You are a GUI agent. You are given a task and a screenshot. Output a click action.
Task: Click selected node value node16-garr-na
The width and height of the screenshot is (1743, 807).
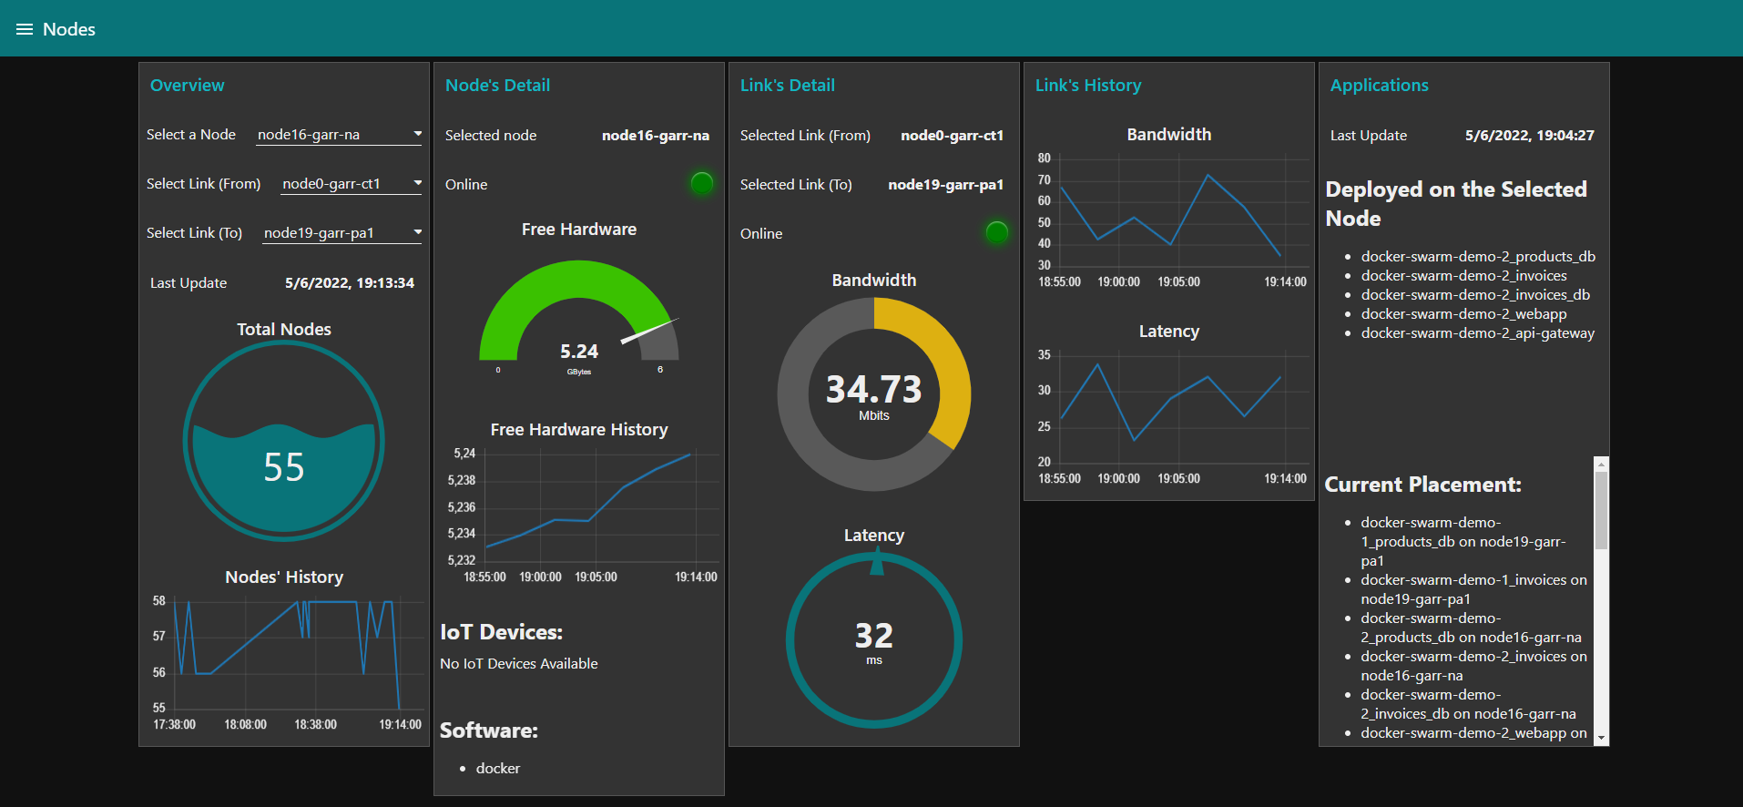coord(655,135)
